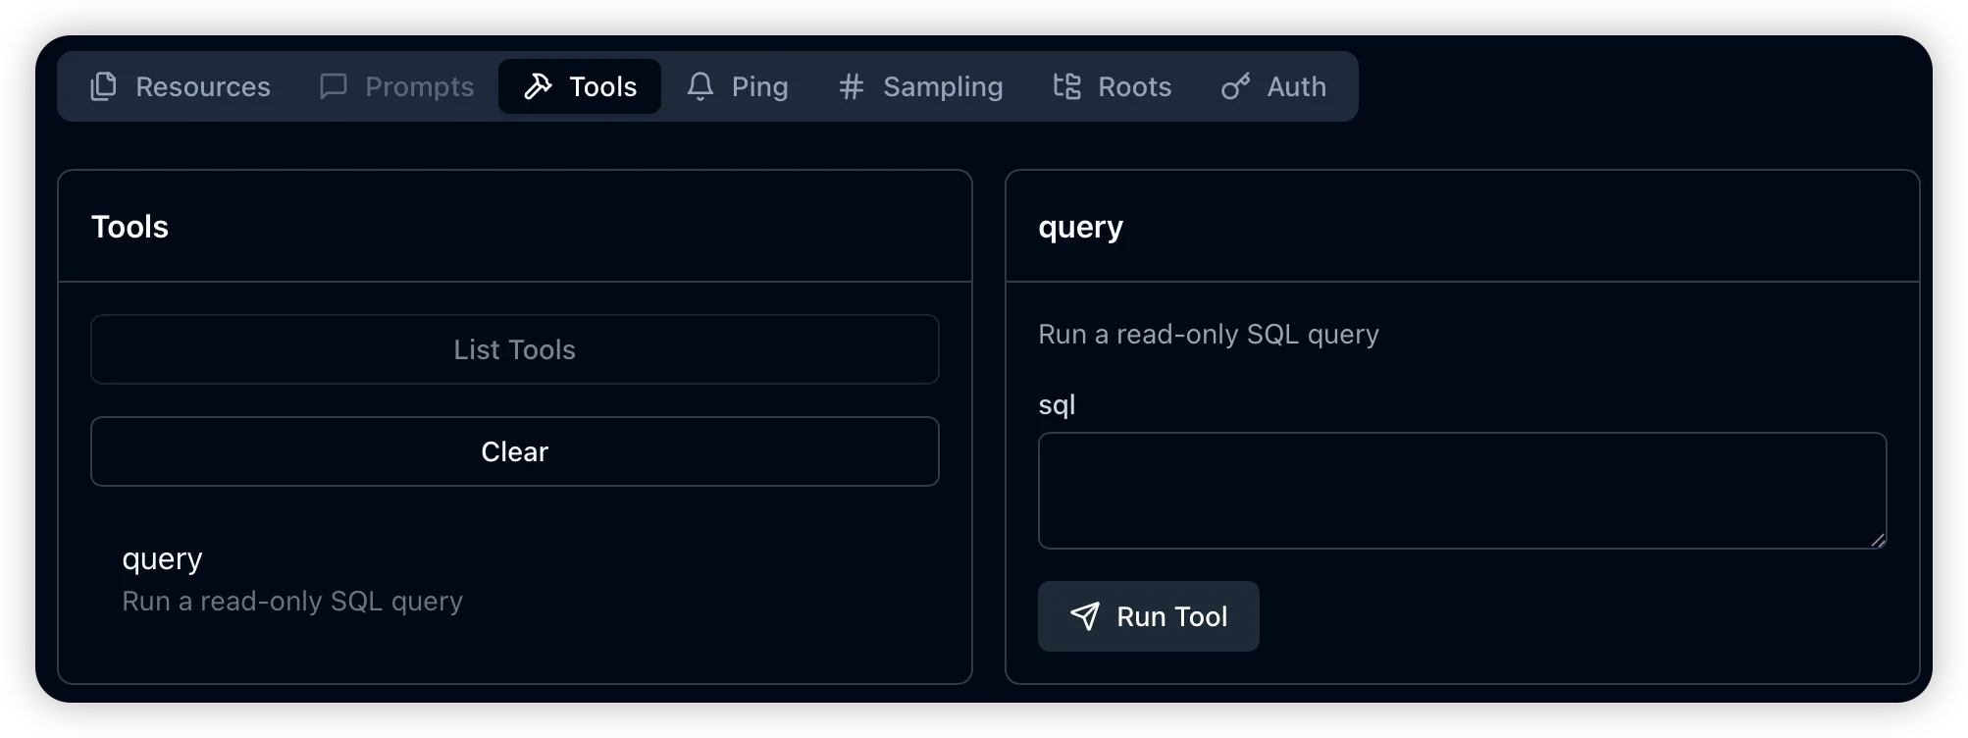
Task: Select the Tools tab label
Action: click(602, 86)
